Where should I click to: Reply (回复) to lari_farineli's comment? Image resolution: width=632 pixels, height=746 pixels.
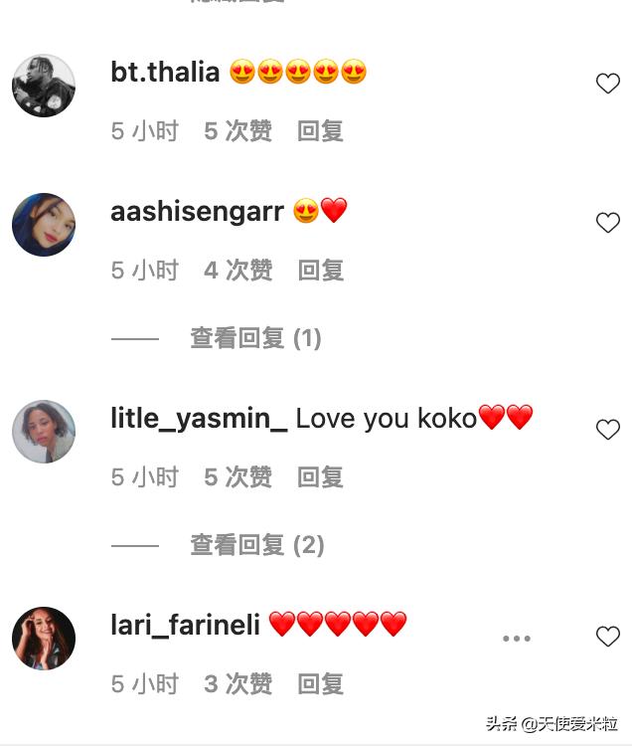coord(321,683)
